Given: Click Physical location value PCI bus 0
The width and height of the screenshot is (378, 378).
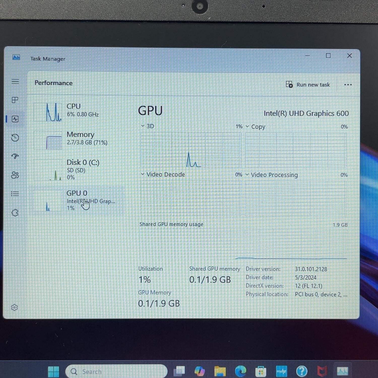Looking at the screenshot, I should [321, 294].
